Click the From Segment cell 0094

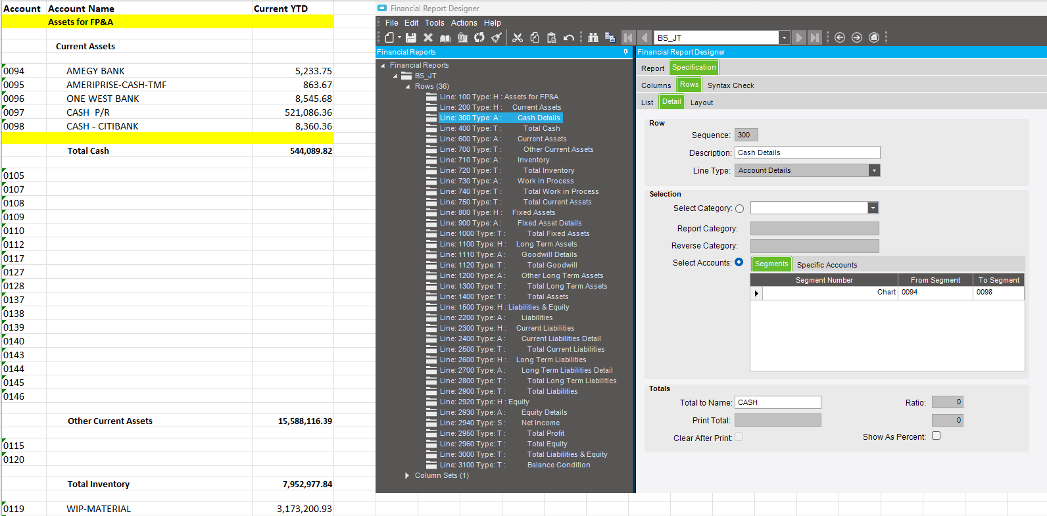pyautogui.click(x=936, y=293)
